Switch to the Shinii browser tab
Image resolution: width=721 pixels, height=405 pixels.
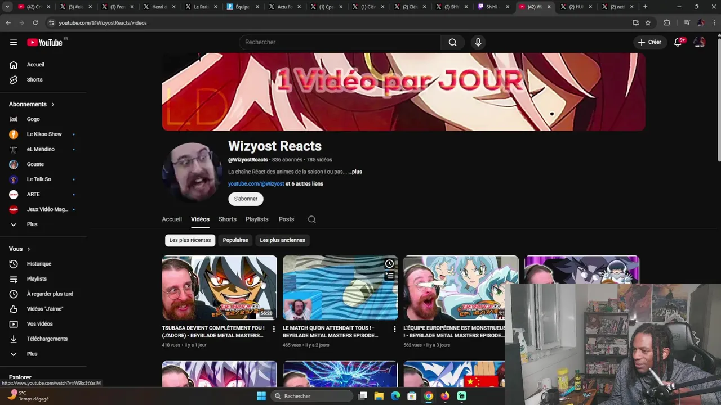coord(494,7)
